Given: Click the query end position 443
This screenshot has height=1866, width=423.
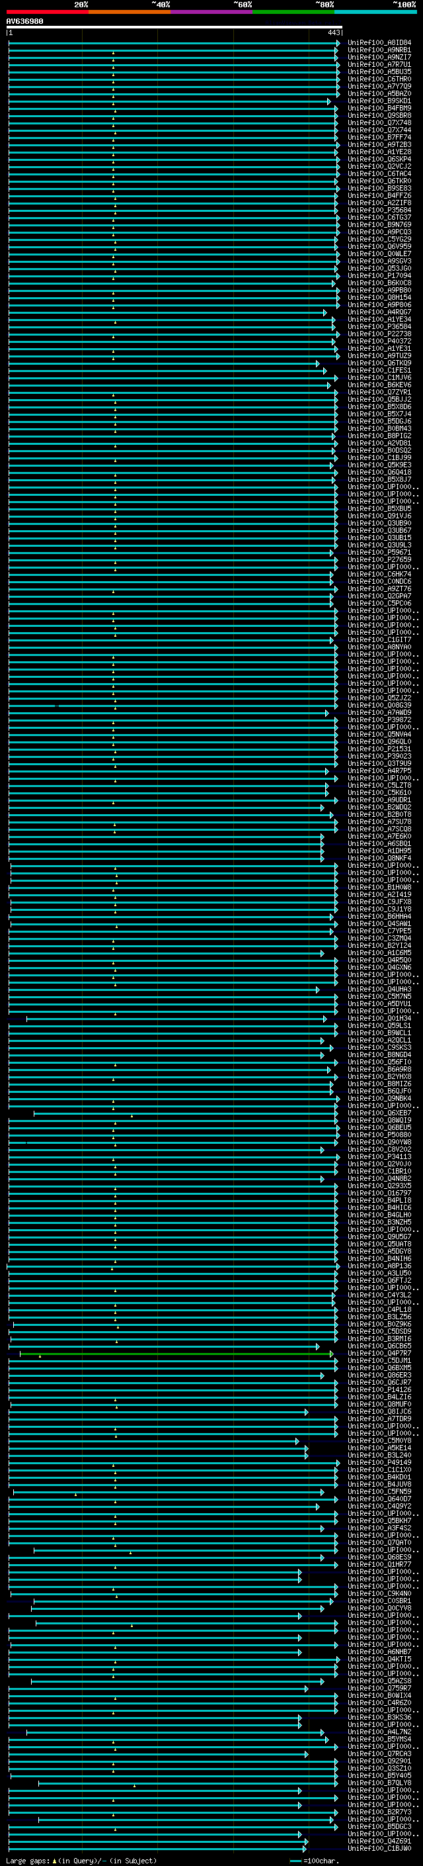Looking at the screenshot, I should [x=333, y=32].
